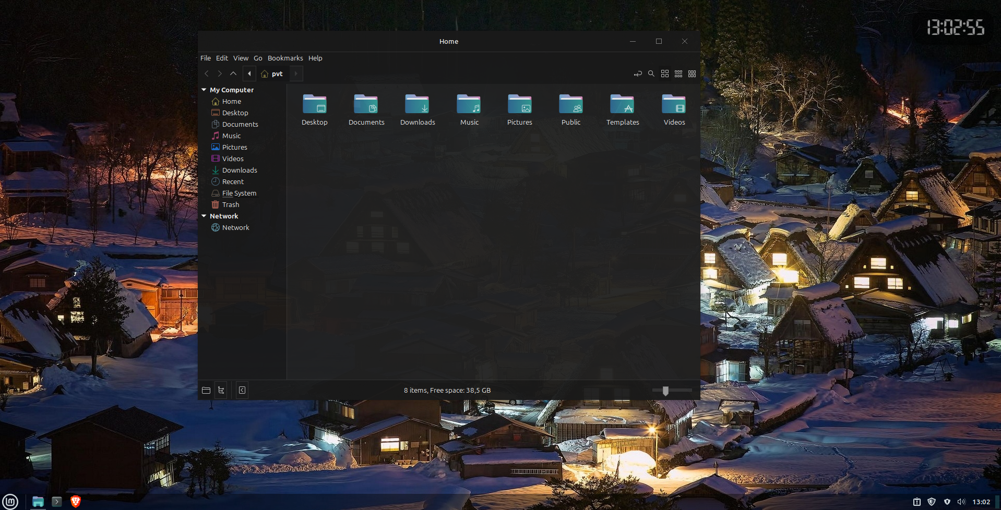Maximize the Home window
The height and width of the screenshot is (510, 1001).
pyautogui.click(x=659, y=41)
